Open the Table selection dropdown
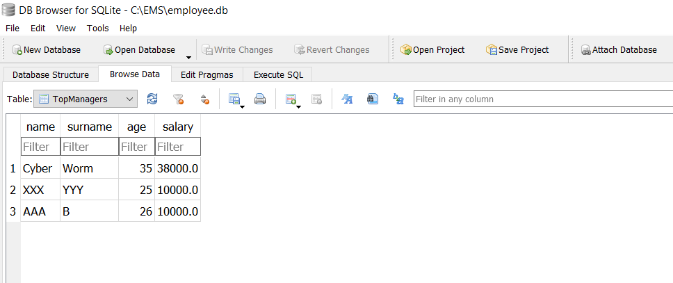The image size is (673, 283). (86, 99)
